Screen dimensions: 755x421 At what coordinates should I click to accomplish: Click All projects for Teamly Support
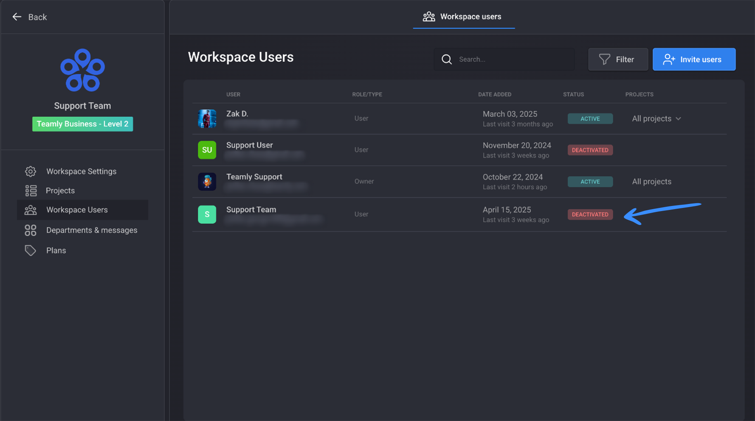(x=651, y=181)
